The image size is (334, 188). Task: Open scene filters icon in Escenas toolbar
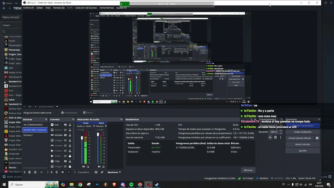35,172
